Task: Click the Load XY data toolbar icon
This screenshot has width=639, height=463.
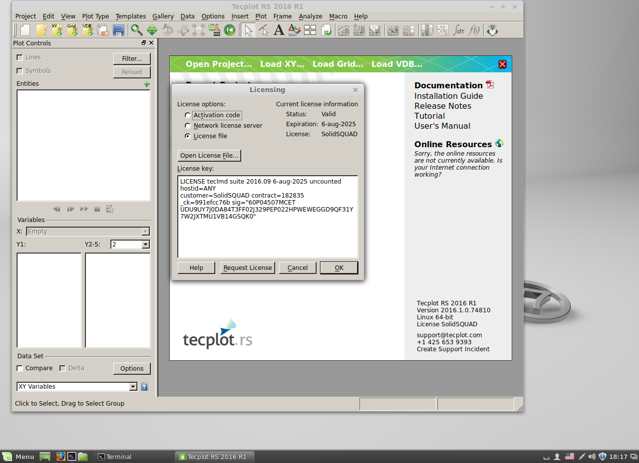Action: pos(57,30)
